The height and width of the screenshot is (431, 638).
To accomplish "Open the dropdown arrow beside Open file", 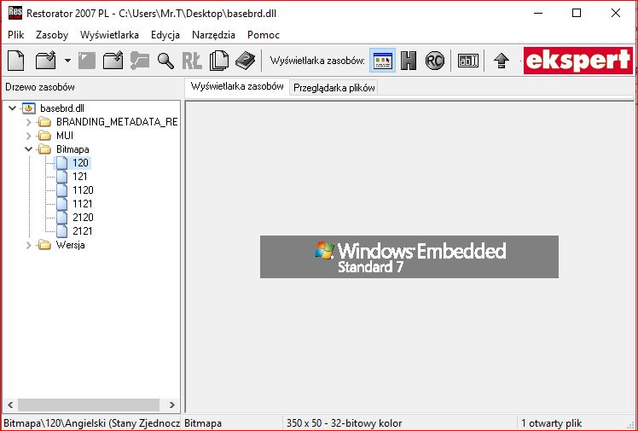I will (67, 61).
